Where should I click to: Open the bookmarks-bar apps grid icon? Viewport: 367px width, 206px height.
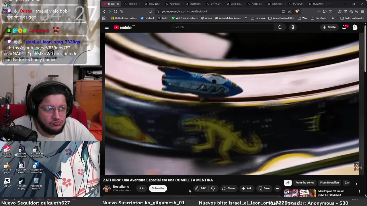(104, 18)
